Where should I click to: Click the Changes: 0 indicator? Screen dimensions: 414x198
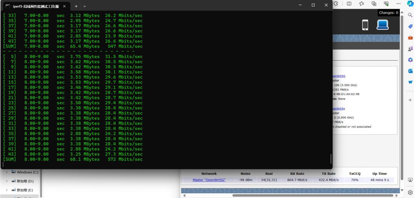(388, 13)
